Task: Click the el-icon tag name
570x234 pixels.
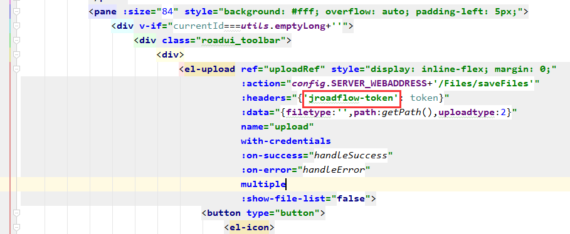Action: coord(249,228)
